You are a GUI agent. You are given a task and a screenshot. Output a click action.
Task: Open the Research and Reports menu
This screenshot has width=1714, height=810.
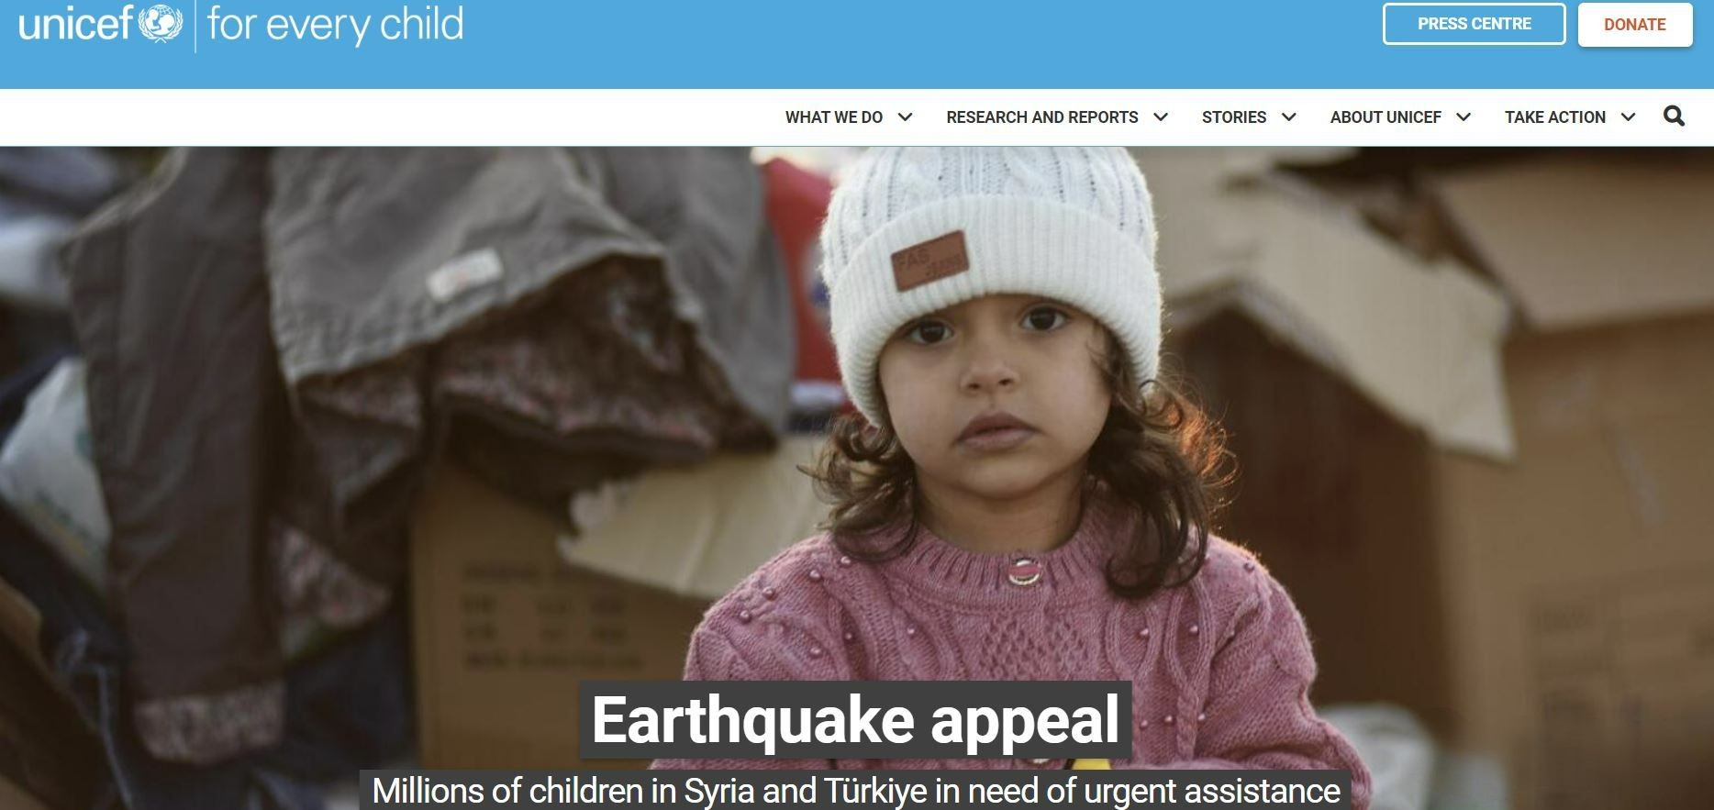(1041, 117)
